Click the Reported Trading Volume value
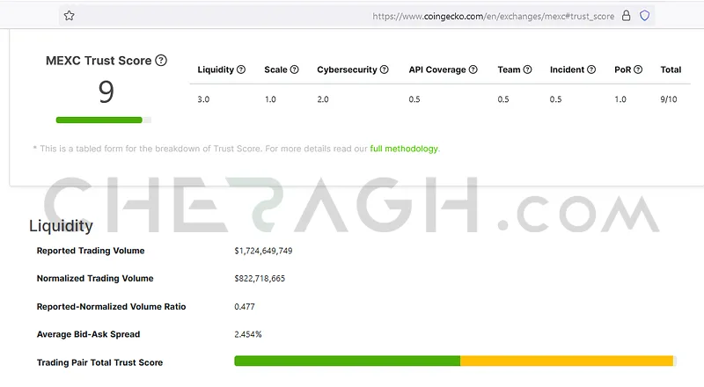The image size is (704, 387). [263, 251]
